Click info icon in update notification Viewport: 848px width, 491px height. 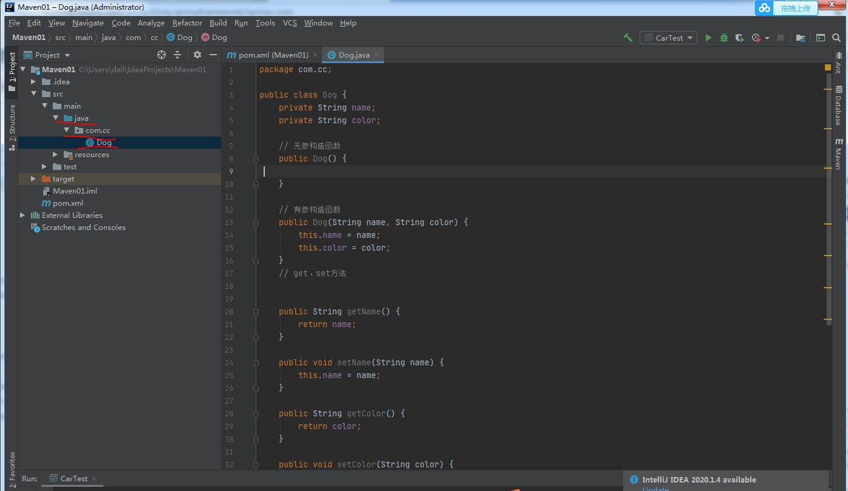coord(634,479)
